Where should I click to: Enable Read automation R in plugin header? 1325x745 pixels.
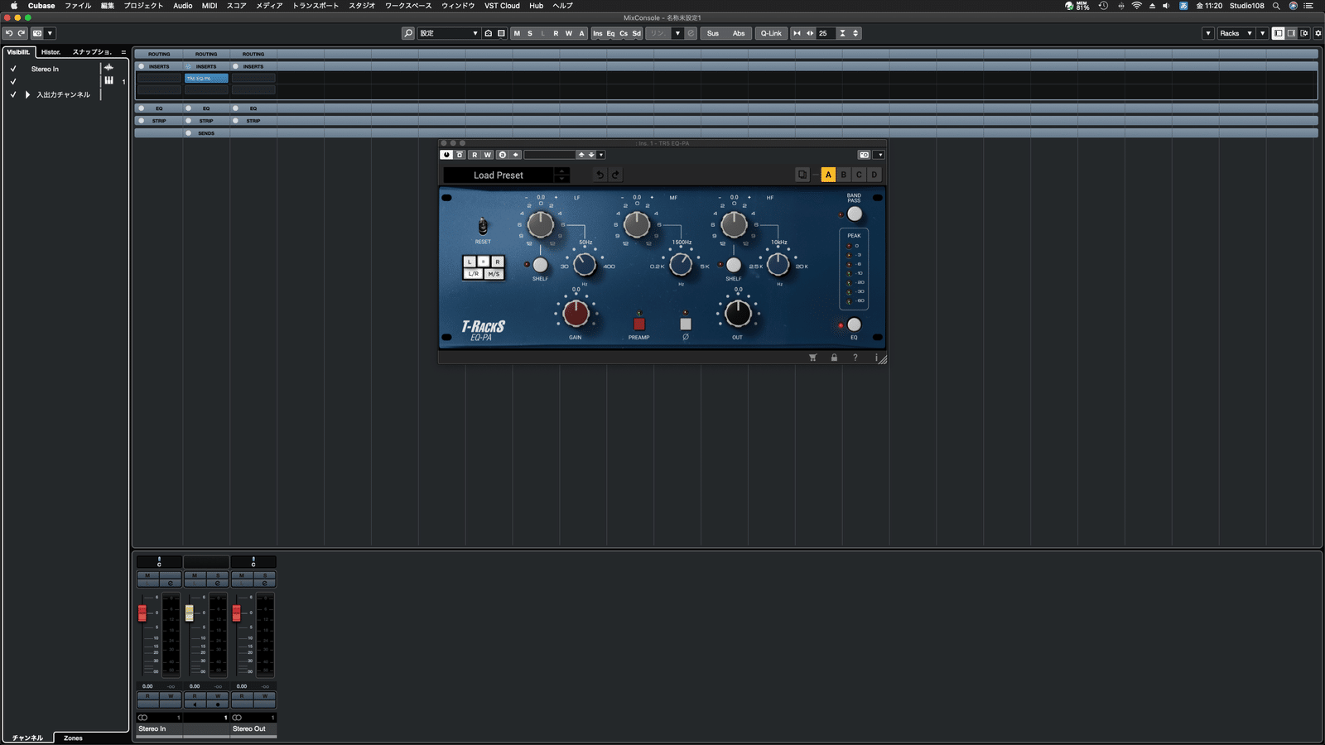(x=475, y=155)
